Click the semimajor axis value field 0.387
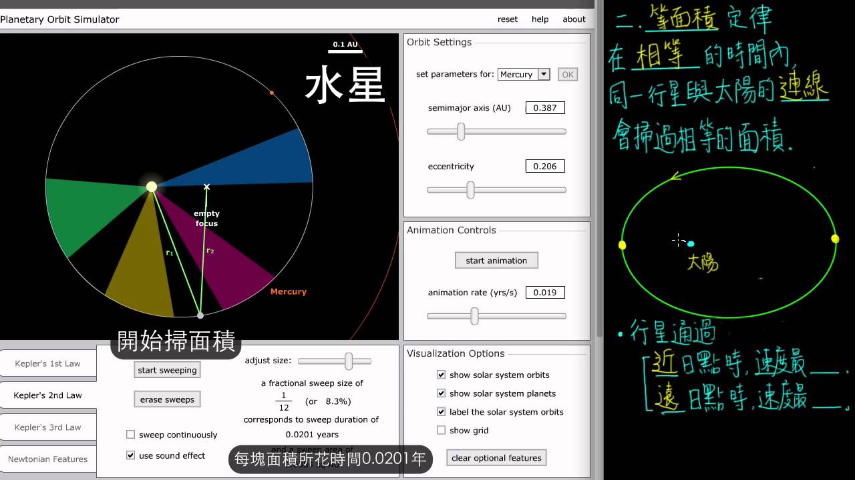Image resolution: width=855 pixels, height=480 pixels. 545,108
